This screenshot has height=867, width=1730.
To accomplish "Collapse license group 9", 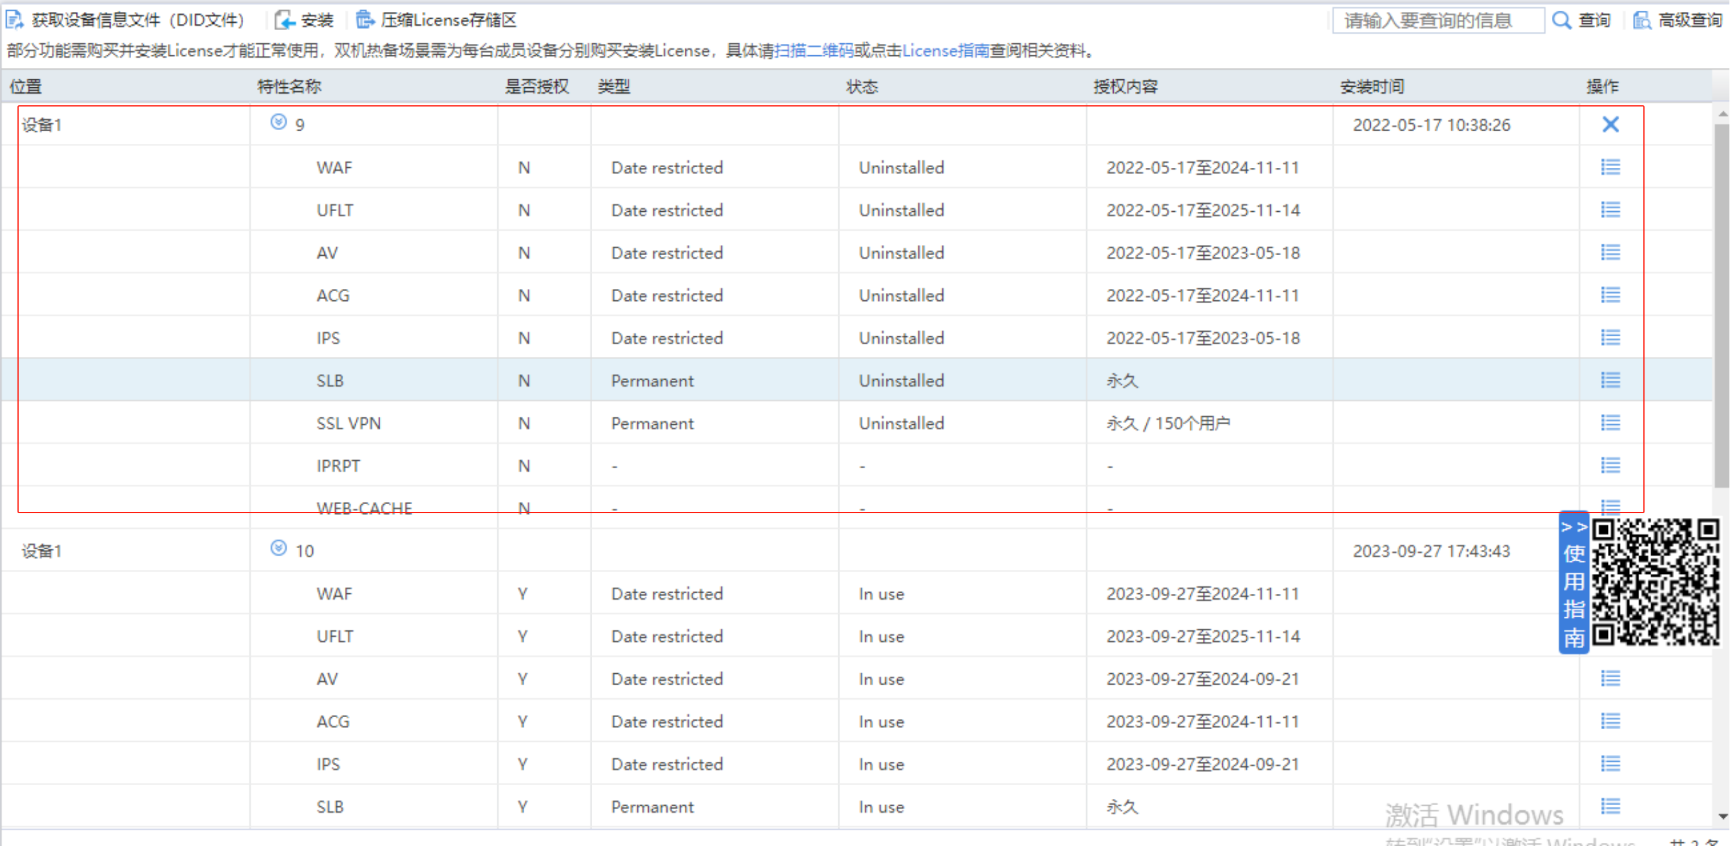I will point(279,122).
